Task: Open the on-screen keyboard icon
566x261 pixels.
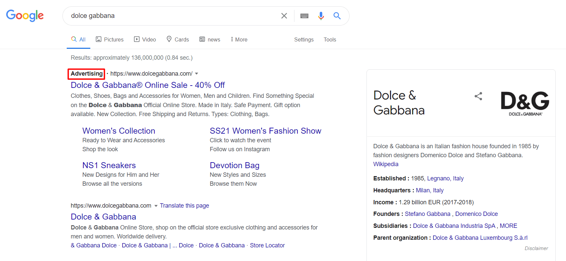Action: click(304, 16)
